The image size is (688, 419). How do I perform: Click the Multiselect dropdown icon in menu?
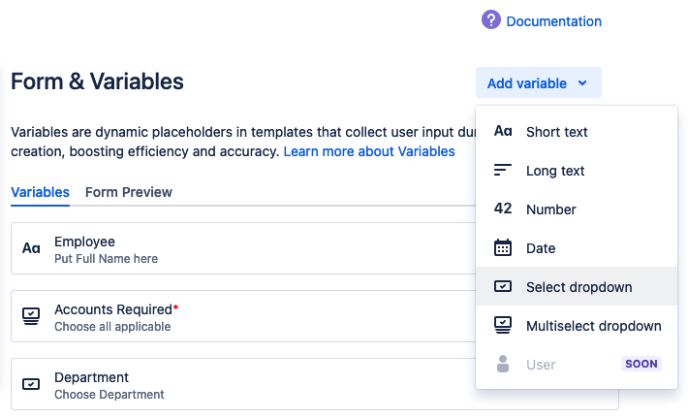[x=503, y=326]
